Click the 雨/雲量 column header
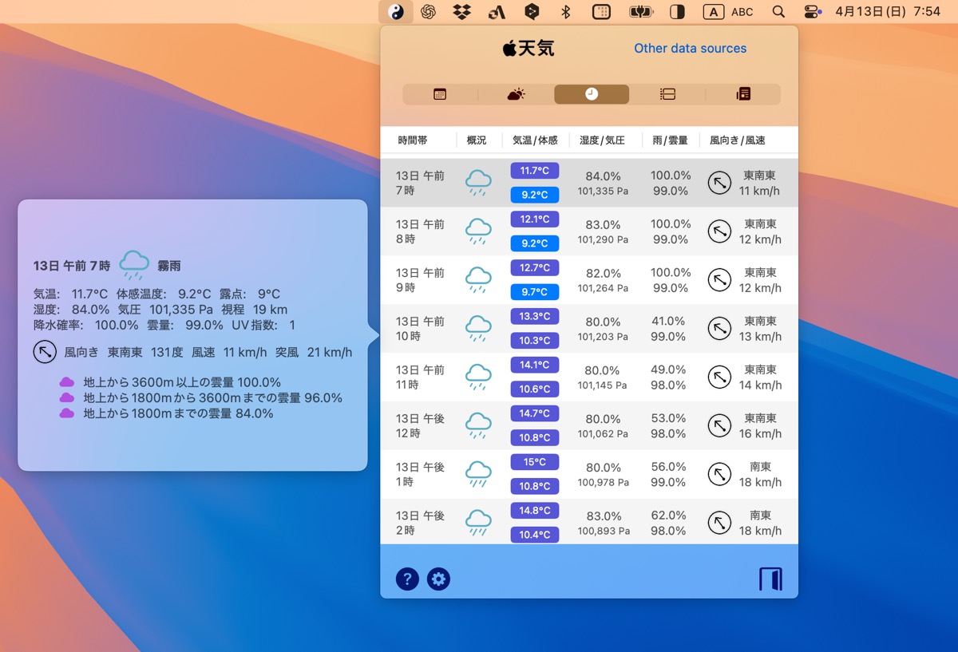The width and height of the screenshot is (958, 652). [670, 140]
